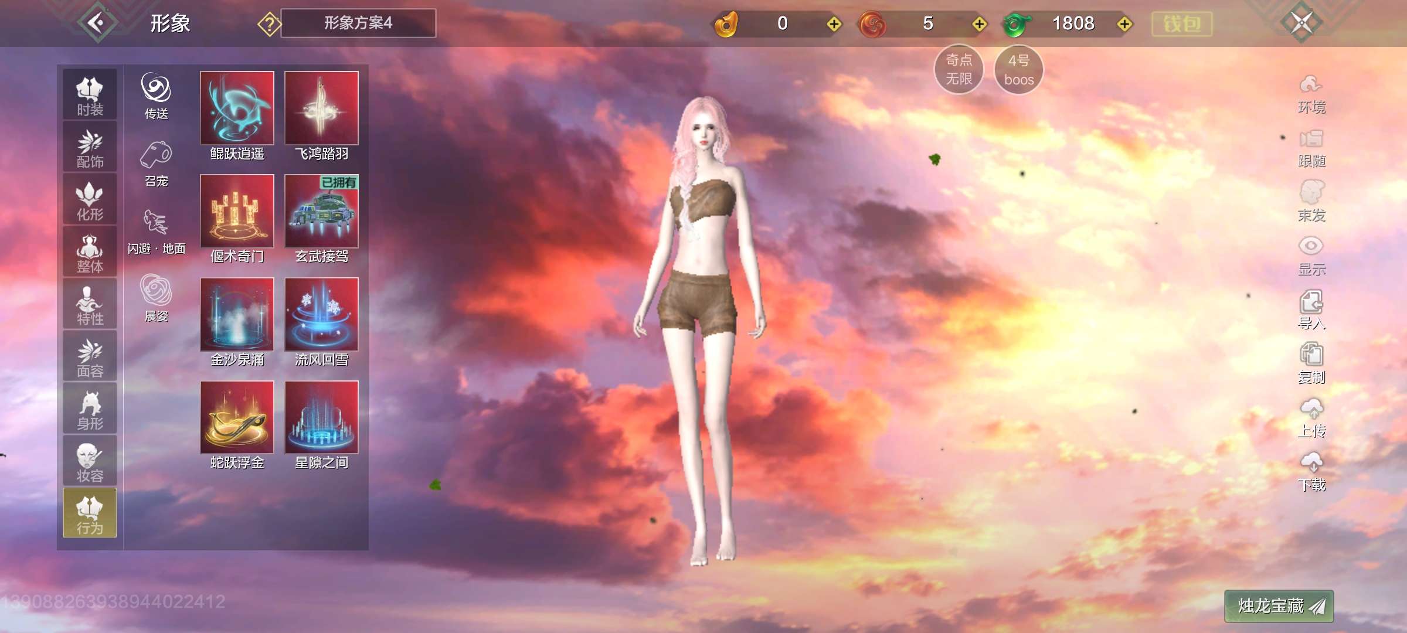The width and height of the screenshot is (1407, 633).
Task: Toggle the 跟随 follow option
Action: pos(1311,148)
